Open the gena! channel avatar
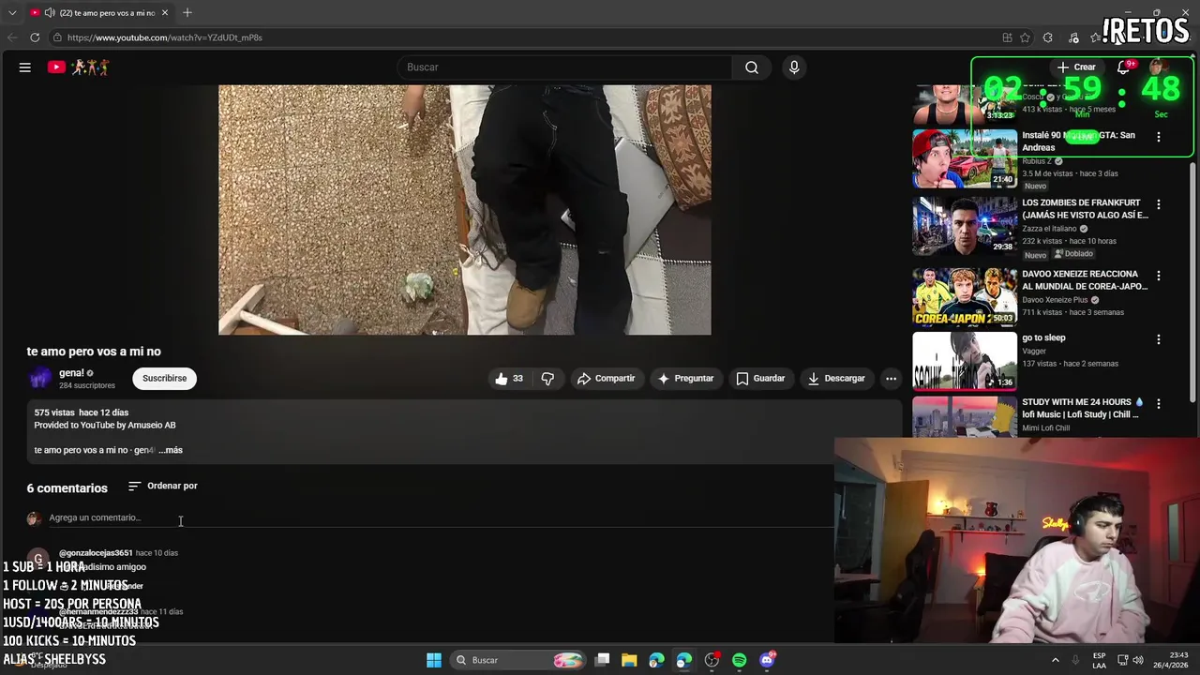The image size is (1200, 675). point(39,379)
